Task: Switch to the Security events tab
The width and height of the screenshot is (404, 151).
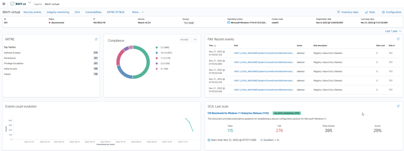Action: point(32,12)
